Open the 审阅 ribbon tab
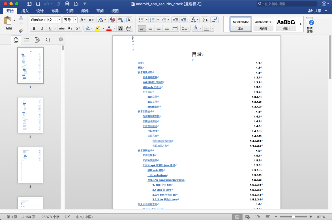The image size is (332, 220). point(100,11)
